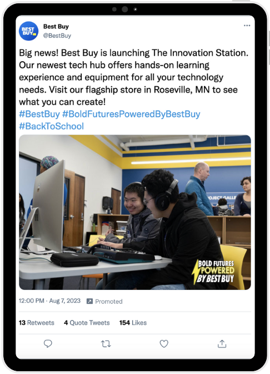This screenshot has width=270, height=374.
Task: Click the Promoted arrow icon
Action: [89, 301]
